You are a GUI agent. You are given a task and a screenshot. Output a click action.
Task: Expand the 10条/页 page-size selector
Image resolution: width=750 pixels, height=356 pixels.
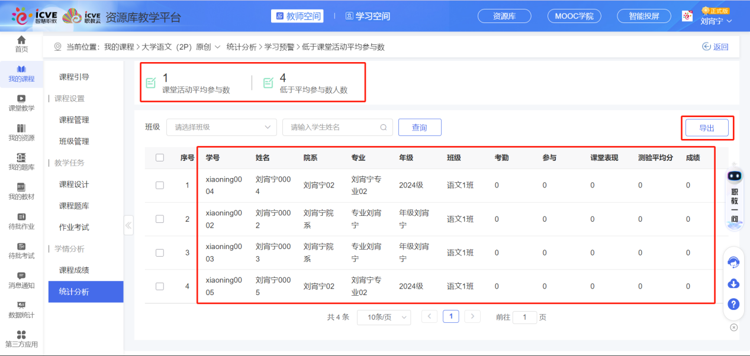coord(384,317)
